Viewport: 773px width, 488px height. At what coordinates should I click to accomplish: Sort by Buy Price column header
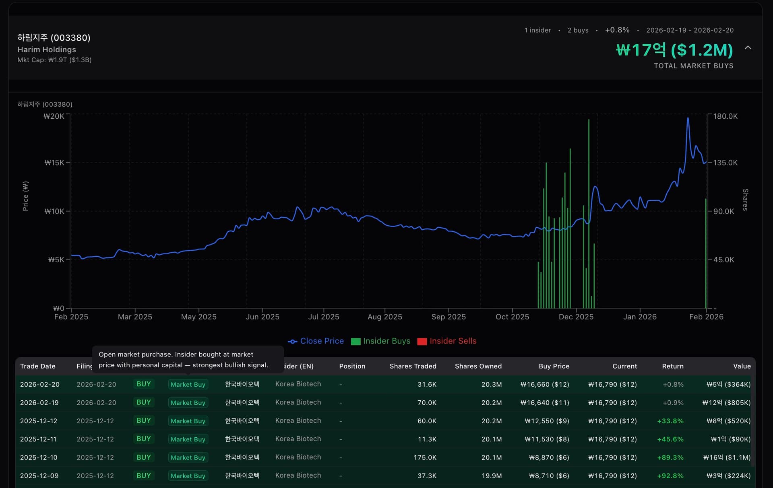pos(554,366)
